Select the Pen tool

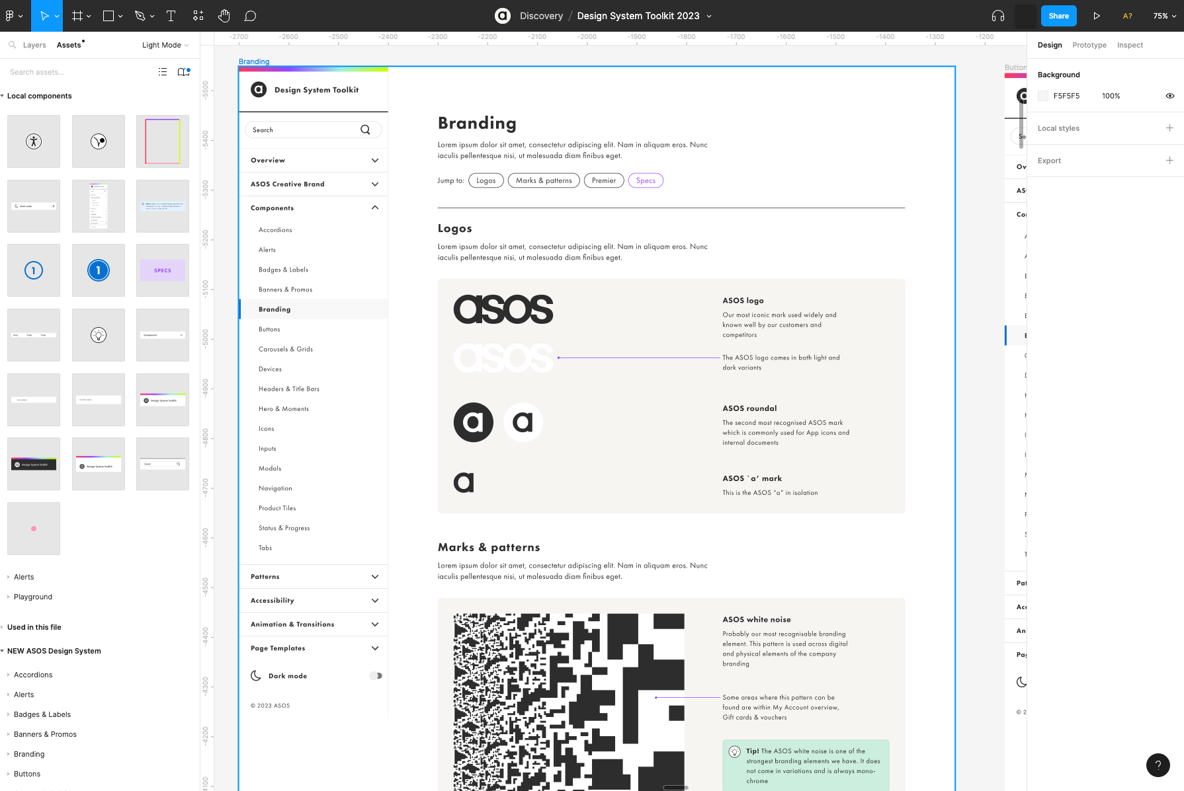tap(140, 16)
